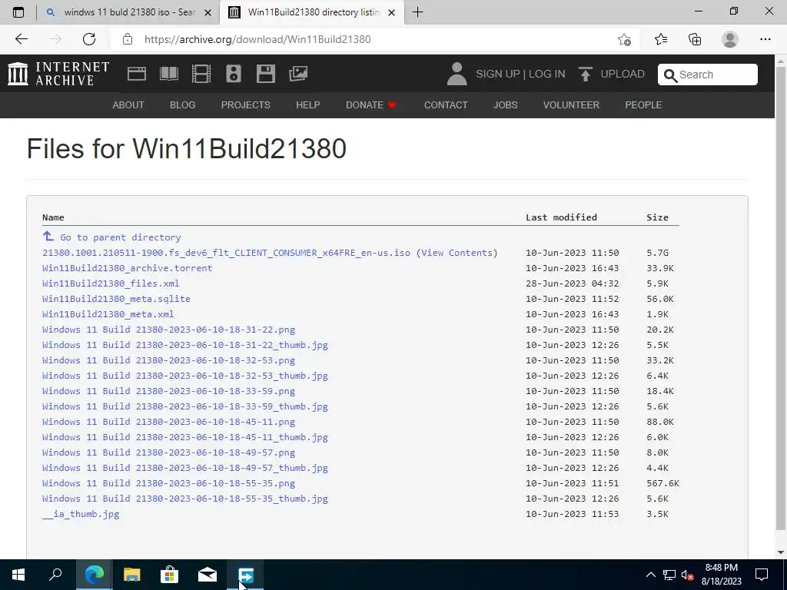
Task: Open the browser profile icon
Action: [730, 39]
